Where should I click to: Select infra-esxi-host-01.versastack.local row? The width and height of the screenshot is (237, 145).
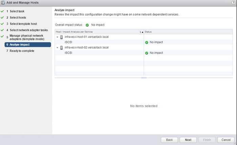click(144, 37)
